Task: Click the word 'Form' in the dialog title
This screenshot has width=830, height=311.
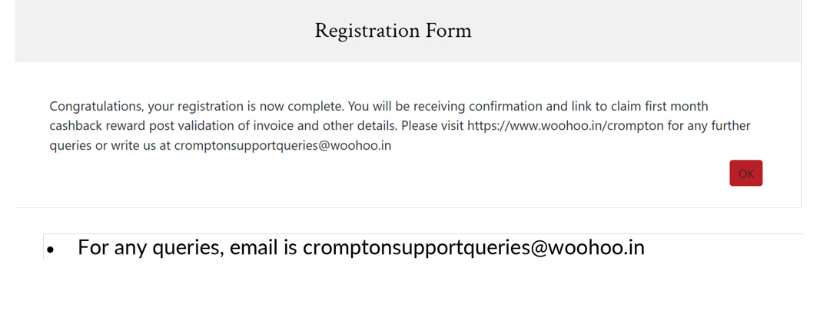Action: (x=448, y=31)
